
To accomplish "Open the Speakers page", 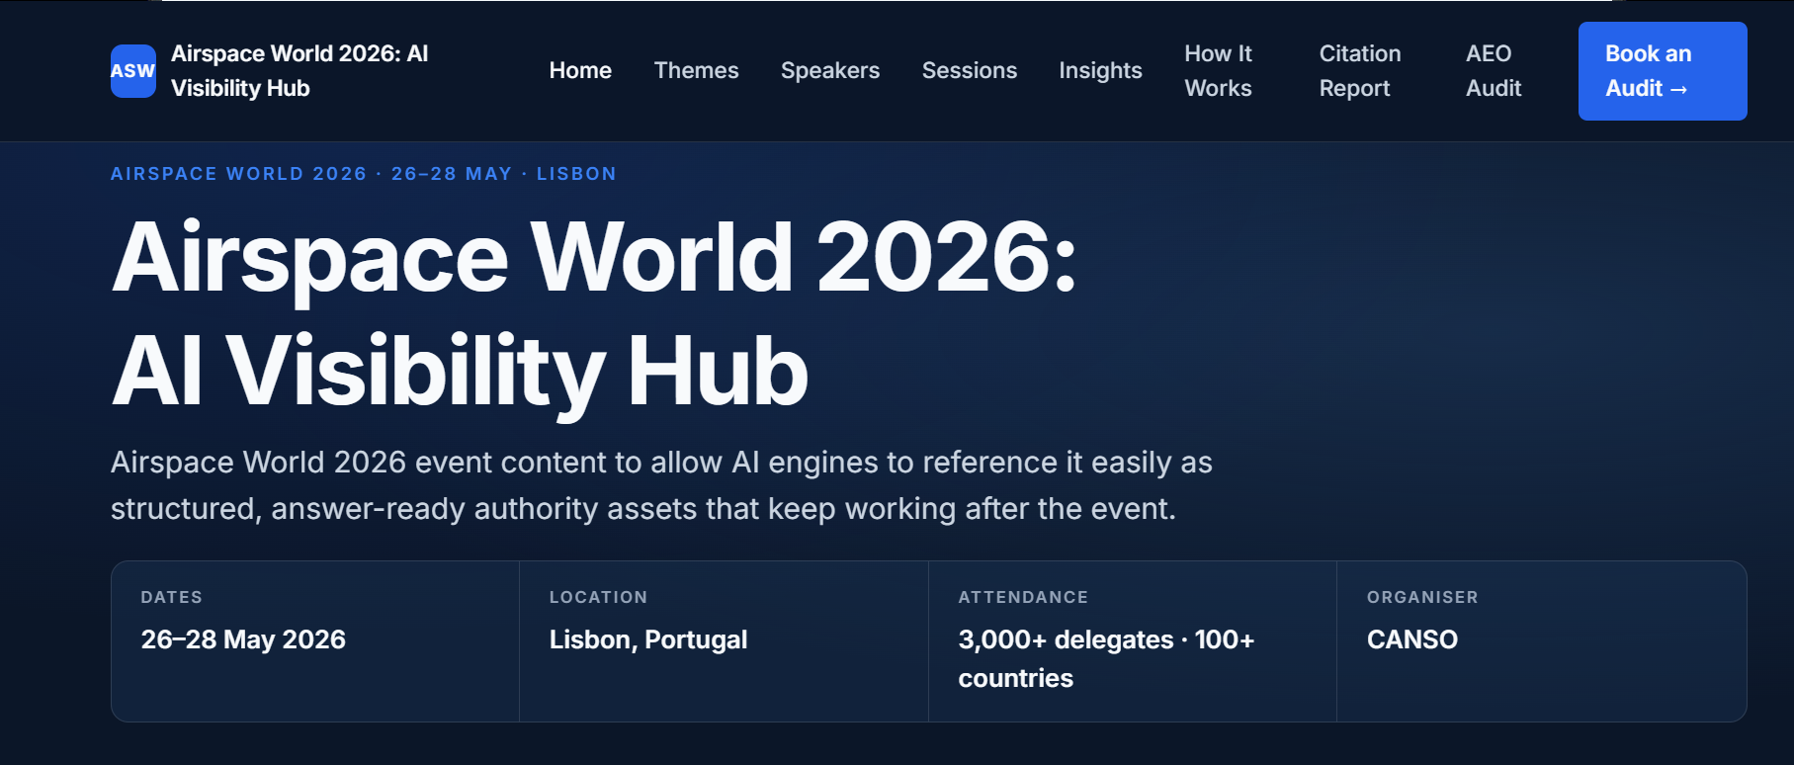I will point(830,71).
